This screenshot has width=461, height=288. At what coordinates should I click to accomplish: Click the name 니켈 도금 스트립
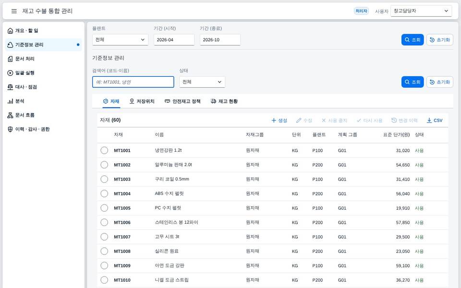click(x=171, y=280)
